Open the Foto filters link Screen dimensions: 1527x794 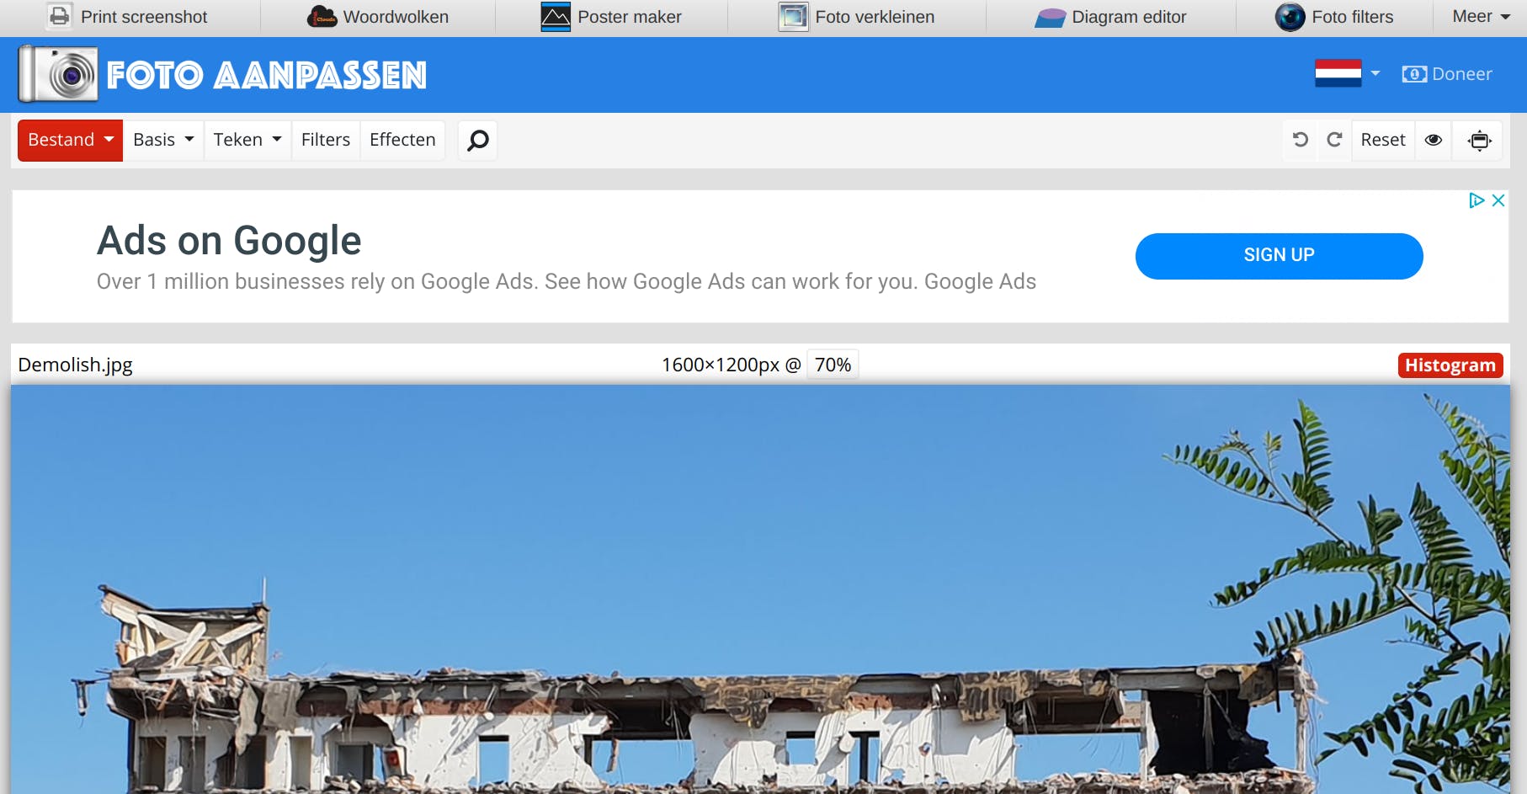[x=1352, y=17]
